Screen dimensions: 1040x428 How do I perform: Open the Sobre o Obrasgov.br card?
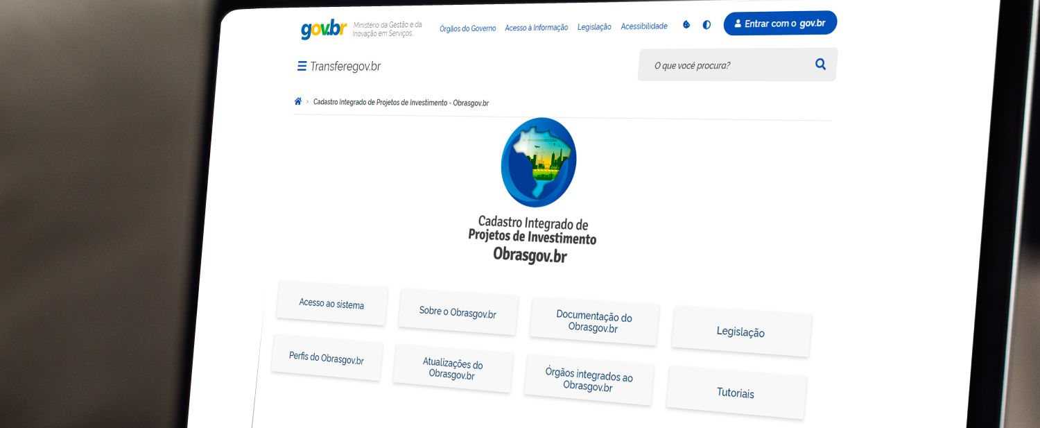(458, 312)
